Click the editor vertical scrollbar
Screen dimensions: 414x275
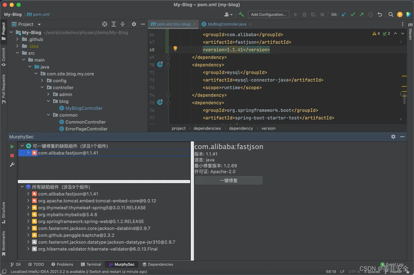coord(404,98)
